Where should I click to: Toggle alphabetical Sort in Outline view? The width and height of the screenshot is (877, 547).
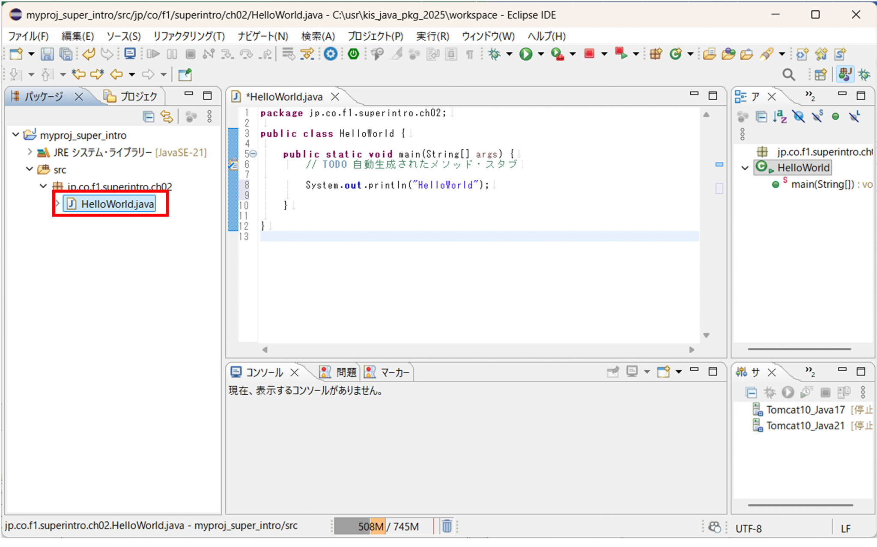[779, 116]
